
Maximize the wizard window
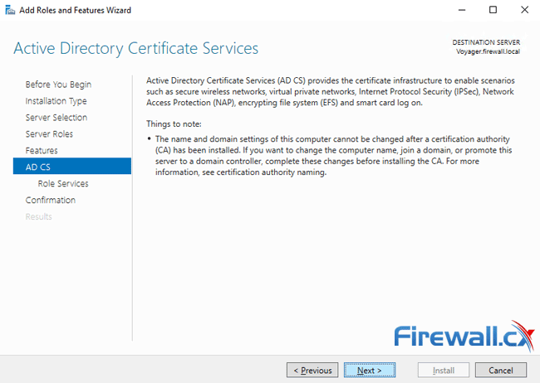[493, 10]
